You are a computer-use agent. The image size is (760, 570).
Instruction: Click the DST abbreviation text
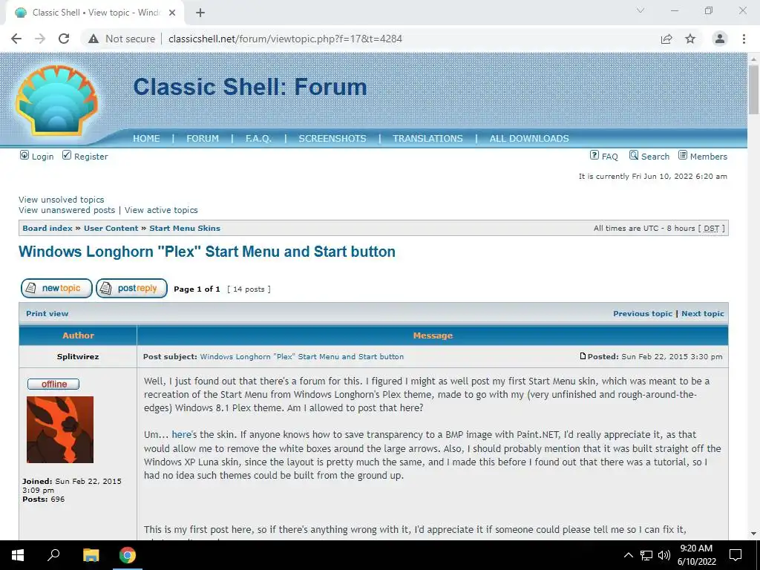pyautogui.click(x=711, y=229)
